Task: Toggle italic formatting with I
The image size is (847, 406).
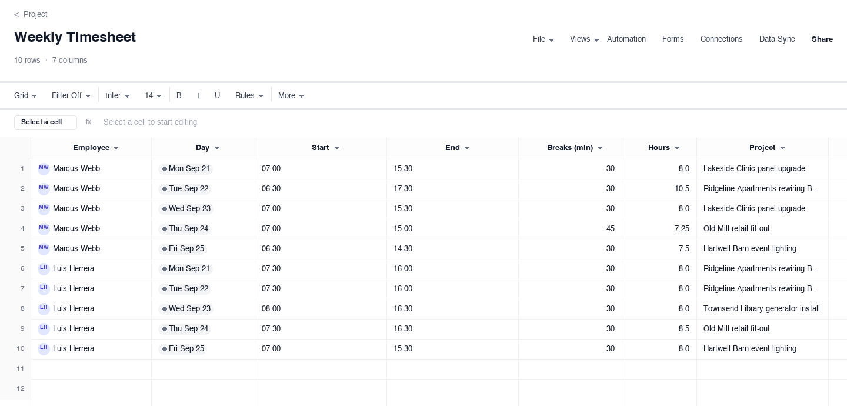Action: pyautogui.click(x=198, y=96)
